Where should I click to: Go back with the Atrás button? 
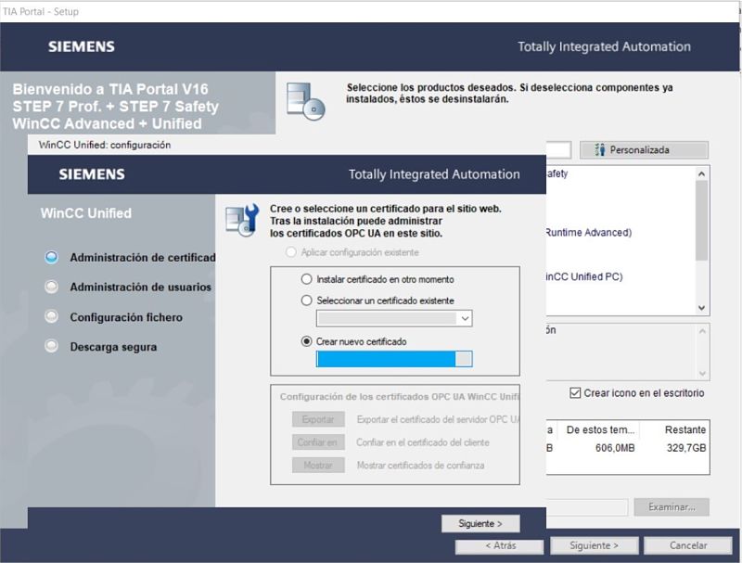click(x=499, y=545)
